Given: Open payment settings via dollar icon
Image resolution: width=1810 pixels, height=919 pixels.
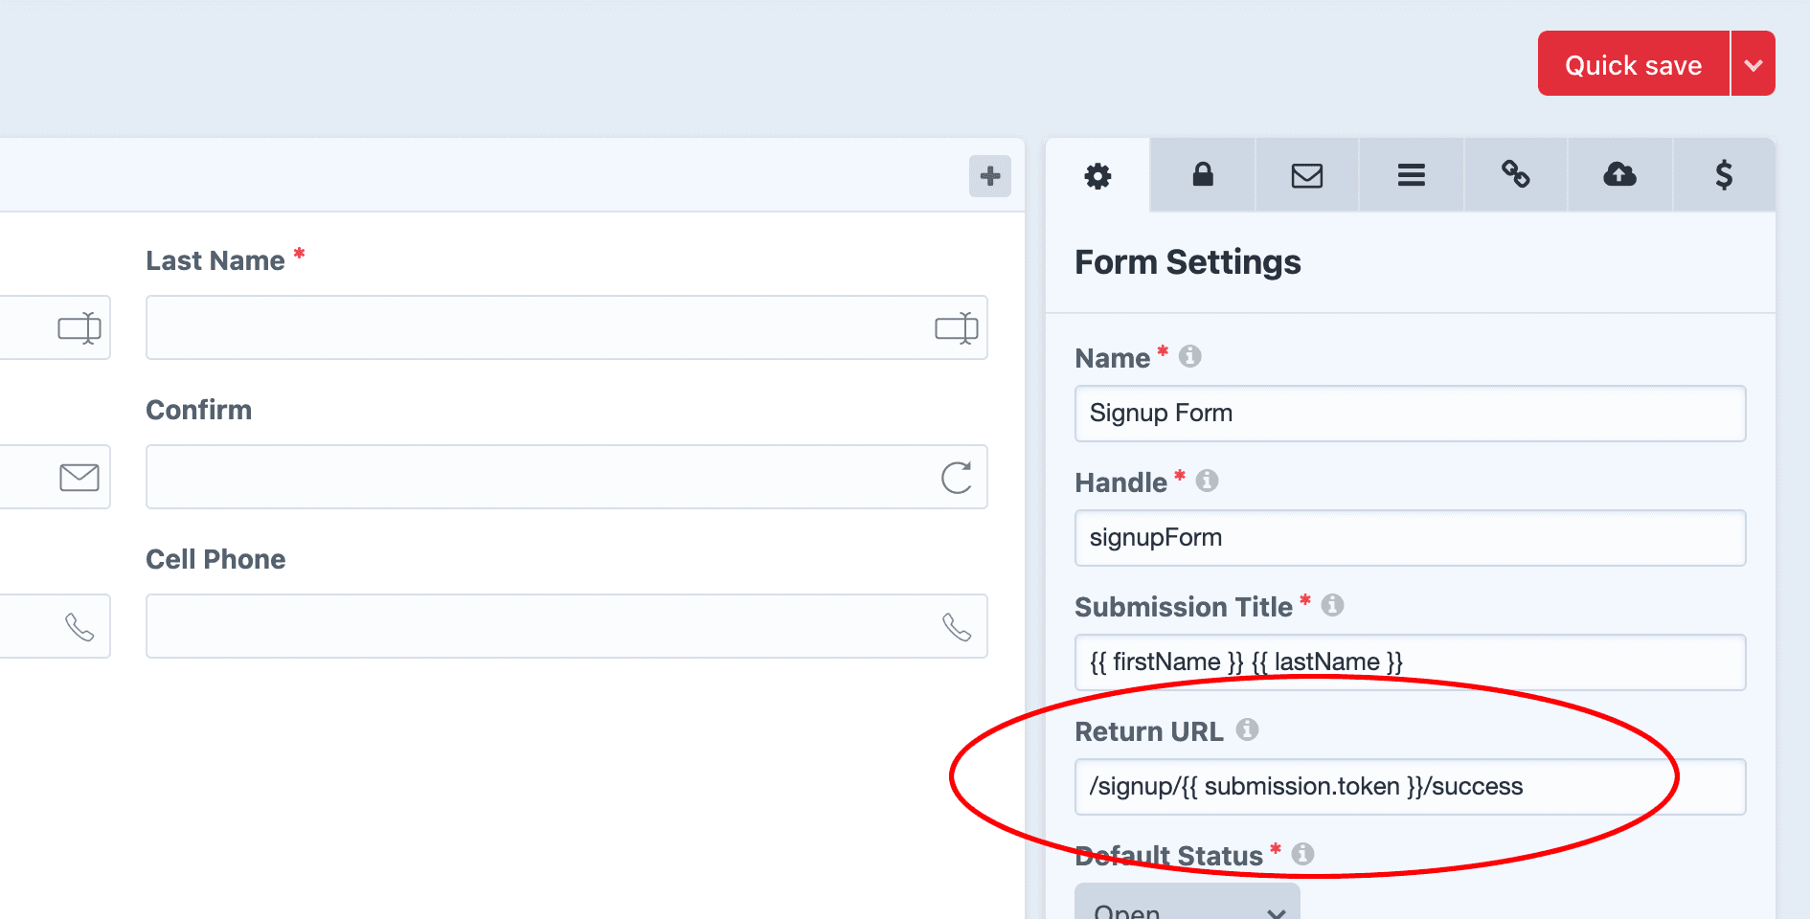Looking at the screenshot, I should [x=1723, y=175].
